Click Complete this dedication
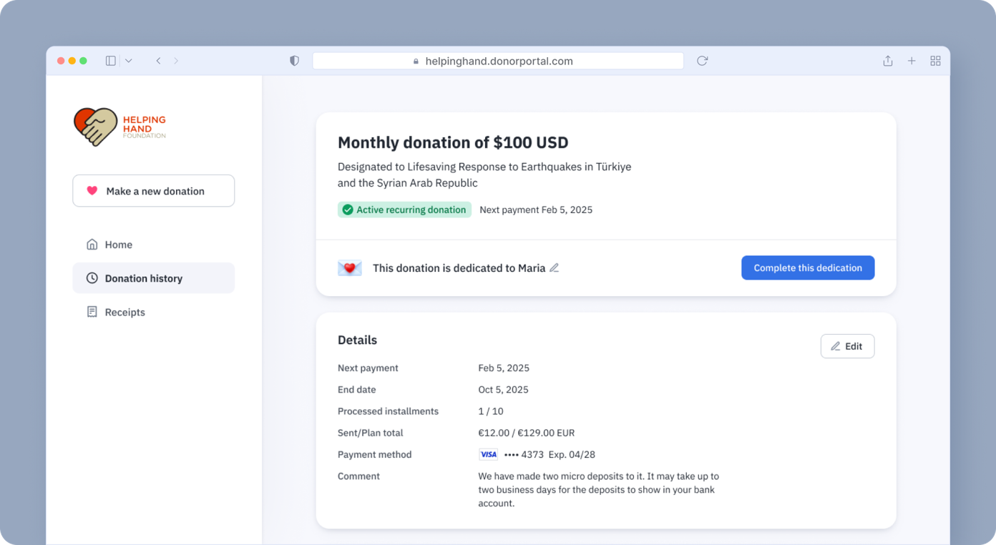 tap(808, 267)
